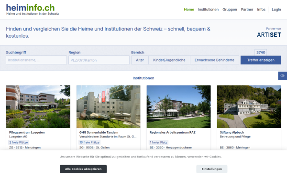The height and width of the screenshot is (179, 287).
Task: Click the '1 freier Platz' badge
Action: pos(158,142)
